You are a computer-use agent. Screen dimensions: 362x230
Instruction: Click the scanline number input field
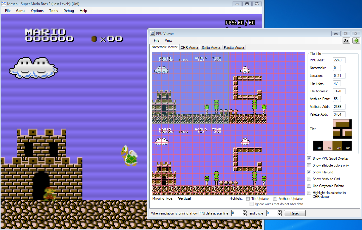pos(237,213)
